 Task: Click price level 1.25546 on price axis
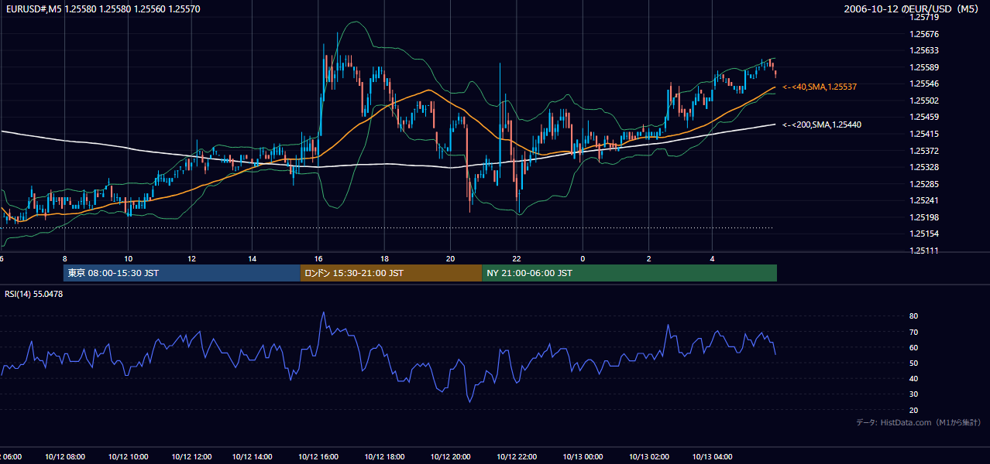click(x=924, y=84)
